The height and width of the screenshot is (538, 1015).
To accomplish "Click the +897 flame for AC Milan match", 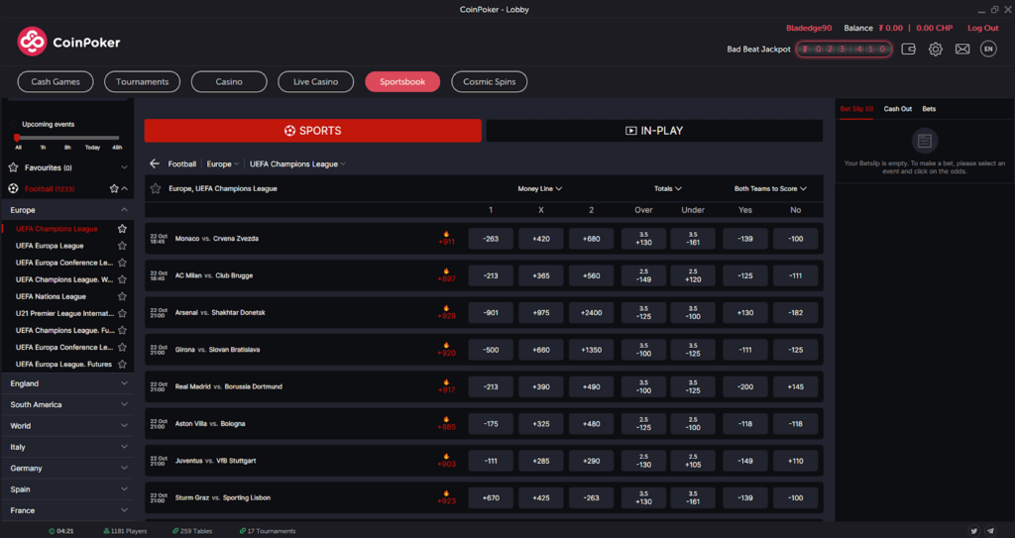I will tap(446, 275).
